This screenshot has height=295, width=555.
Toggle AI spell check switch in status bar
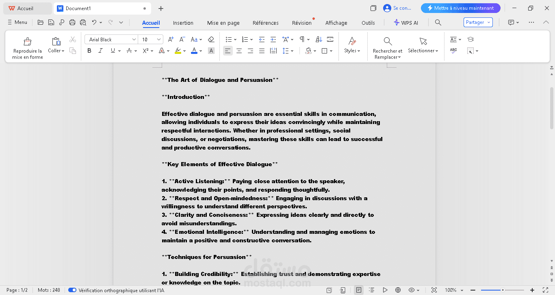[72, 290]
